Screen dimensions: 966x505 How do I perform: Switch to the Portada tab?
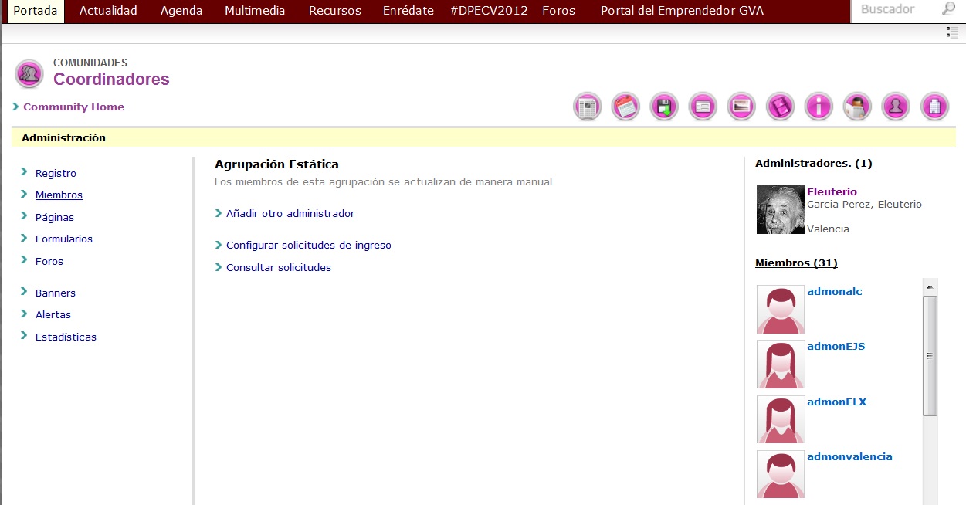(36, 11)
